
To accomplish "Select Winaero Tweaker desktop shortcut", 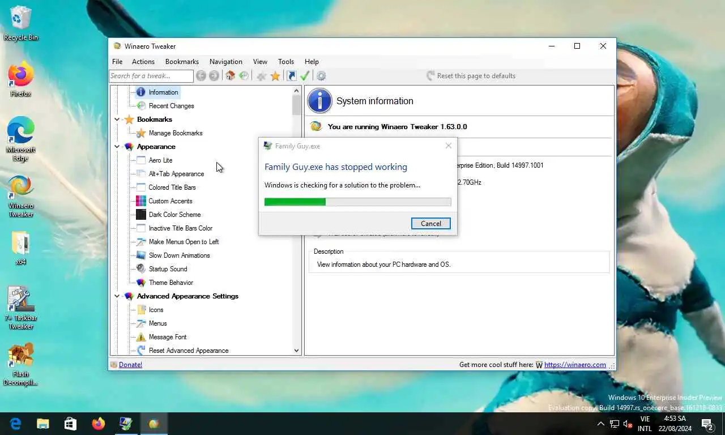I will (21, 195).
